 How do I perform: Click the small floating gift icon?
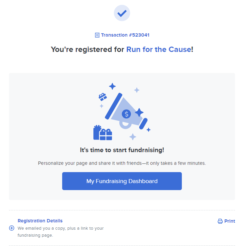pos(103,97)
